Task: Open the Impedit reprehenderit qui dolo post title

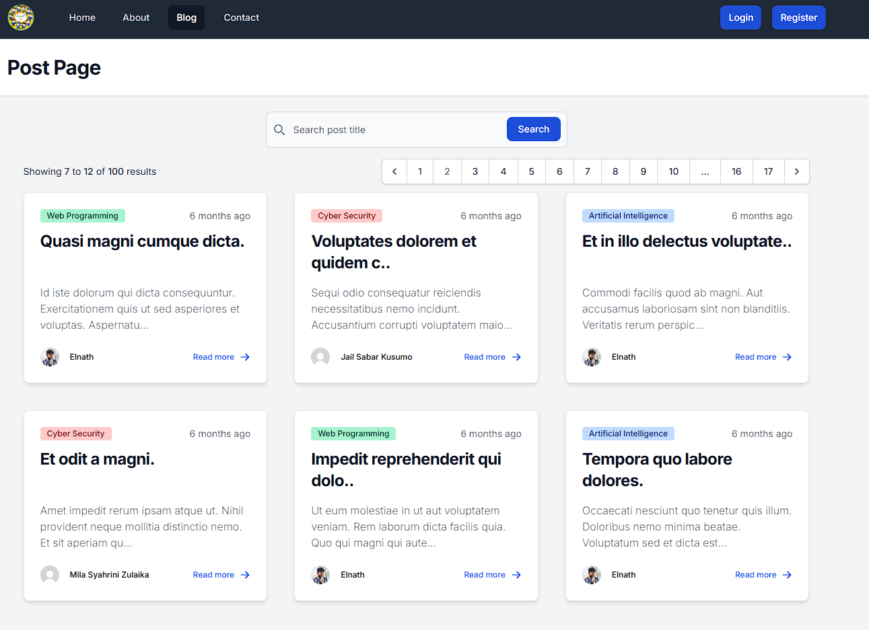Action: click(406, 469)
